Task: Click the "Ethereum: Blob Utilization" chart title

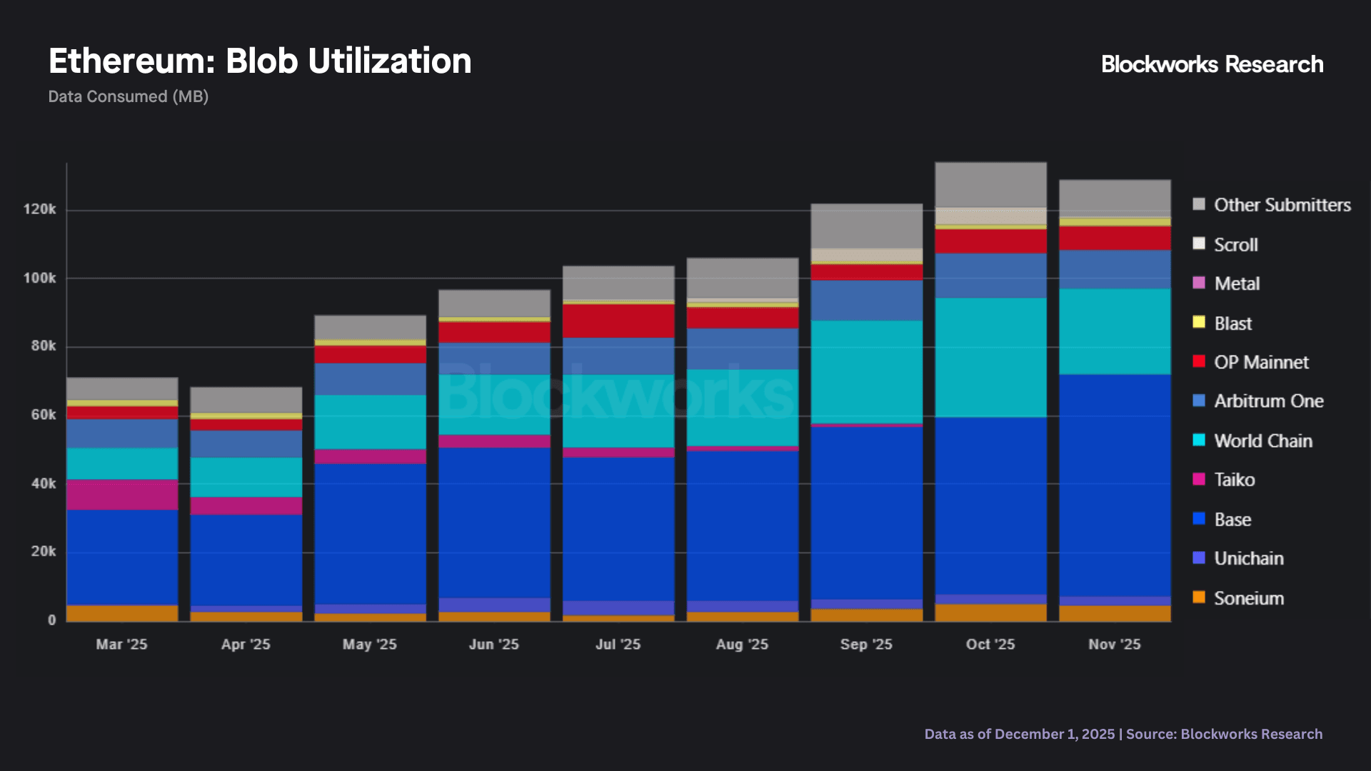Action: tap(260, 61)
